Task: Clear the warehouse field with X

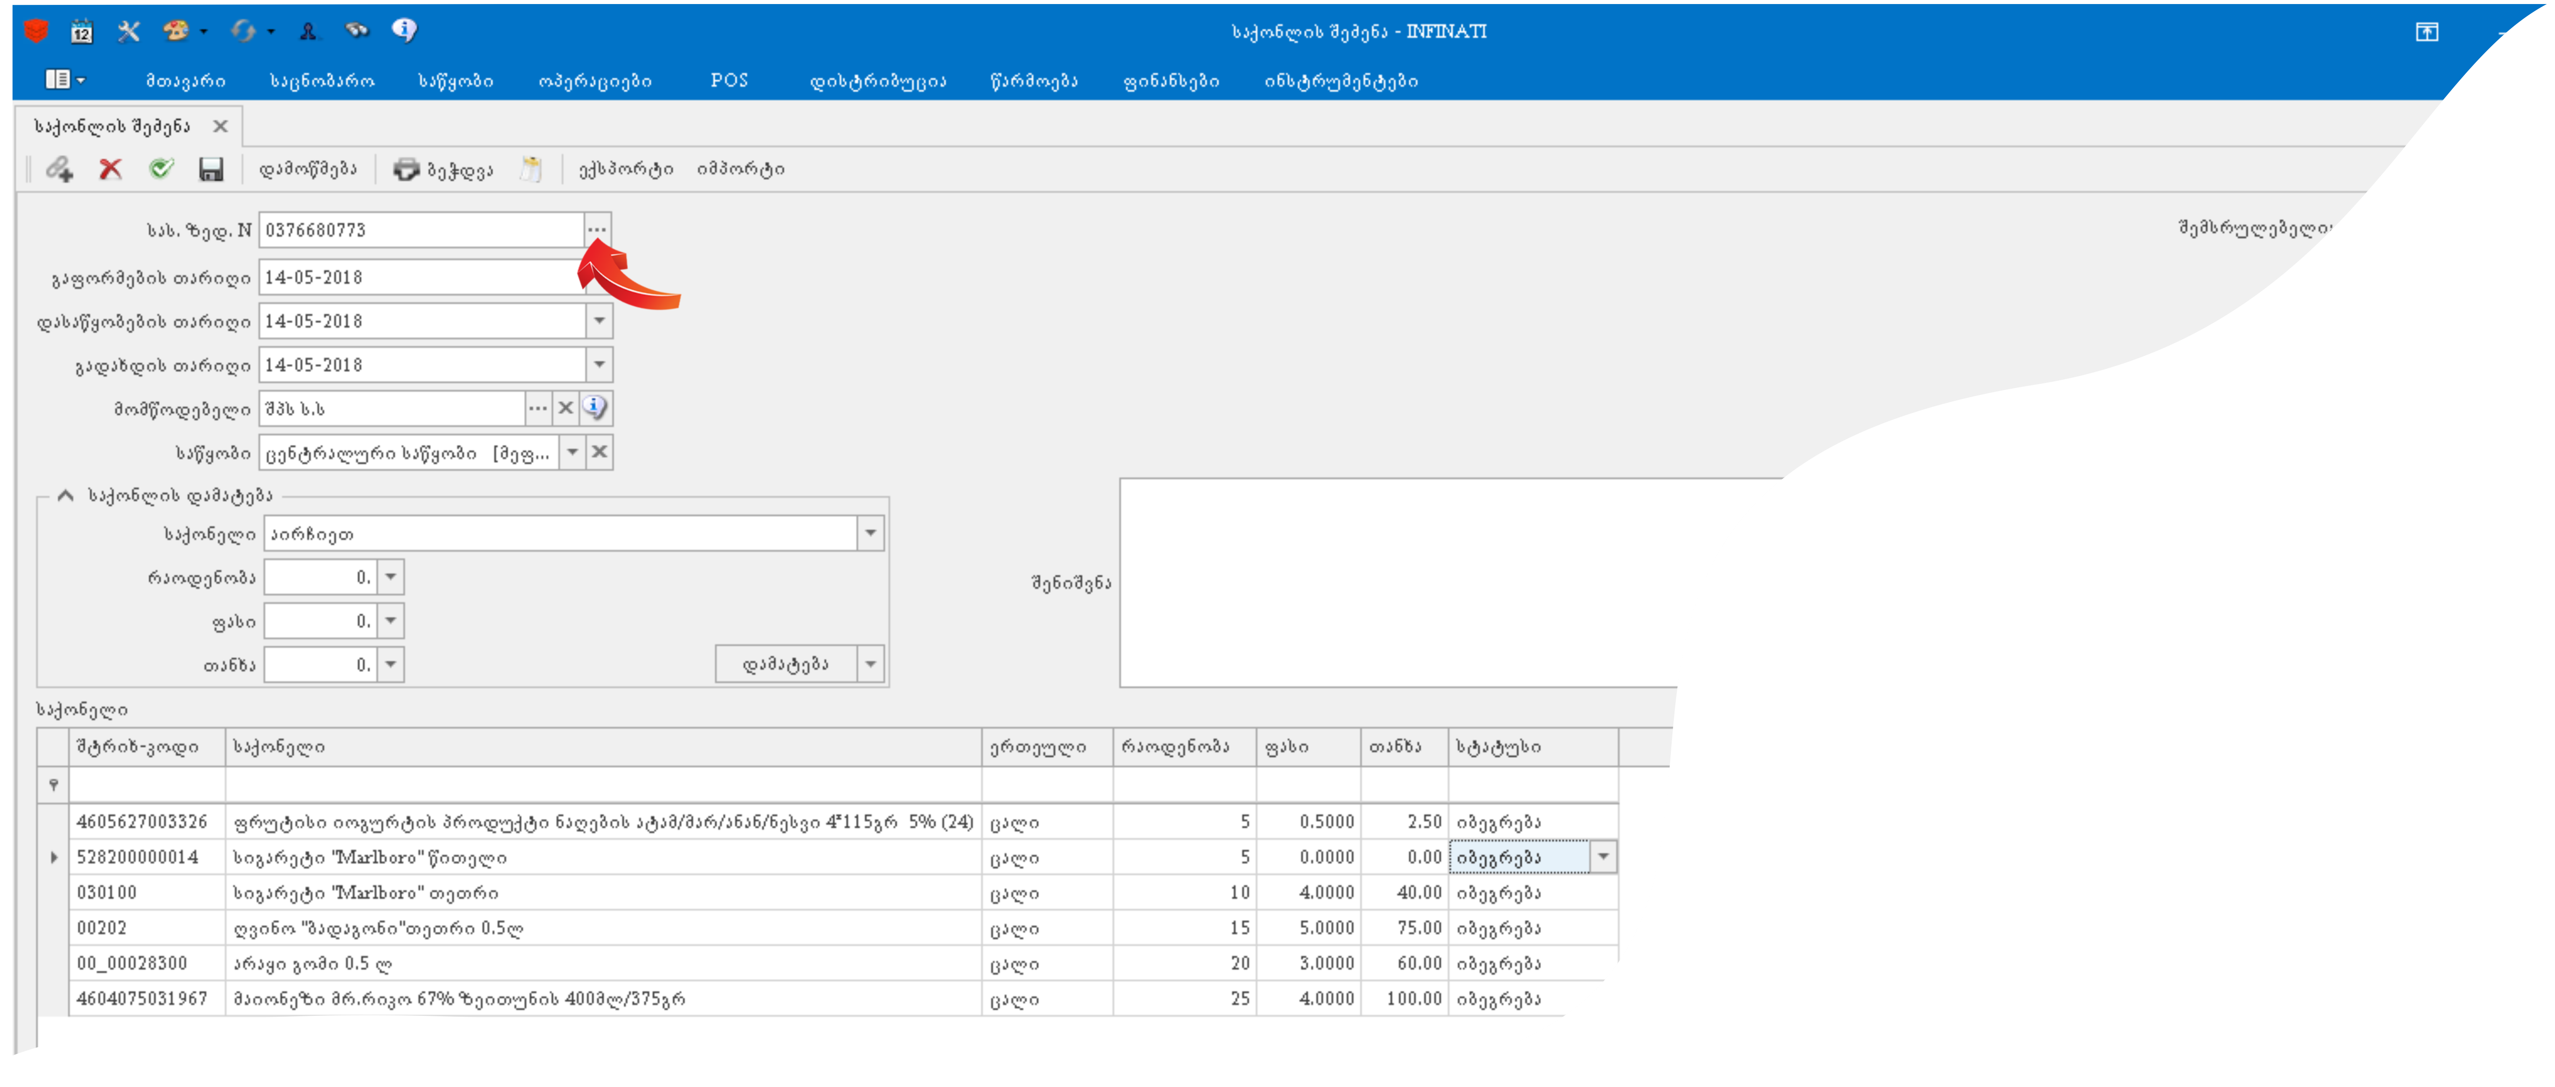Action: pos(599,452)
